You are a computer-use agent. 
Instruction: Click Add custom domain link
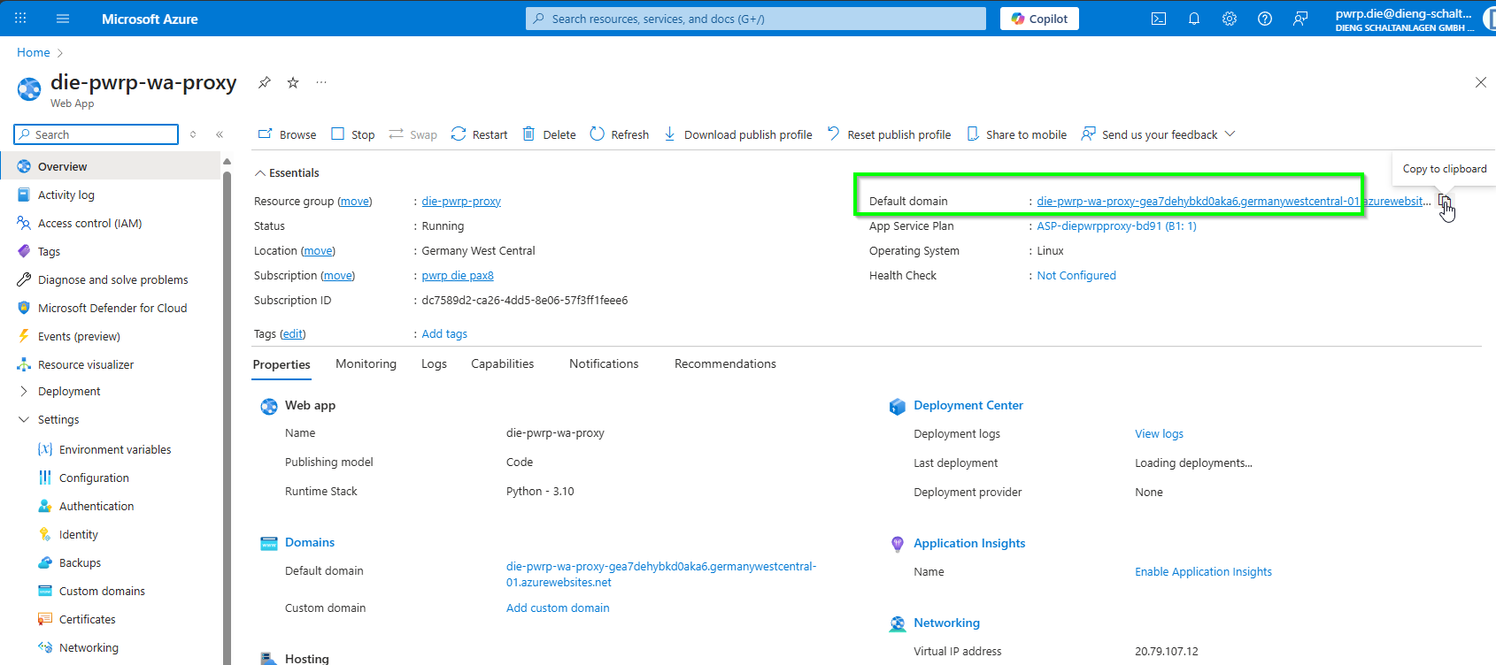coord(558,608)
